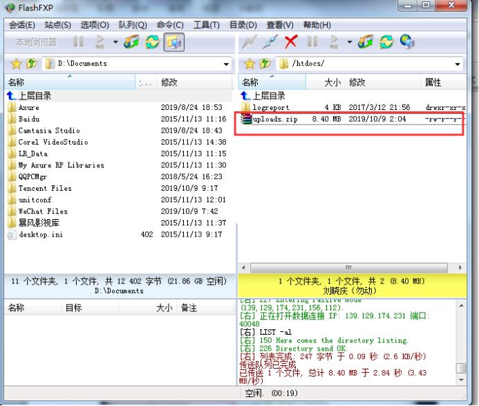Sort remote files by 大小 column

[326, 82]
